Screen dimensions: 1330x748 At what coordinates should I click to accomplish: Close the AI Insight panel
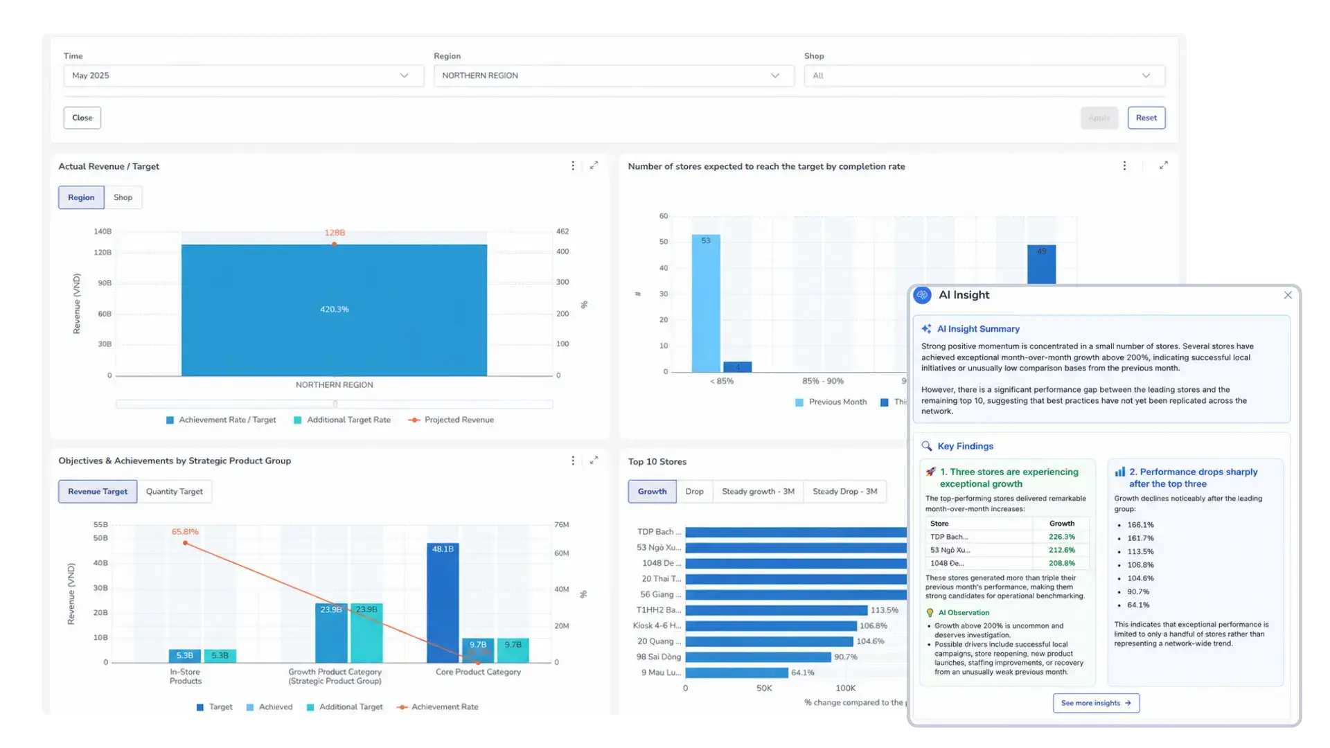(1288, 295)
